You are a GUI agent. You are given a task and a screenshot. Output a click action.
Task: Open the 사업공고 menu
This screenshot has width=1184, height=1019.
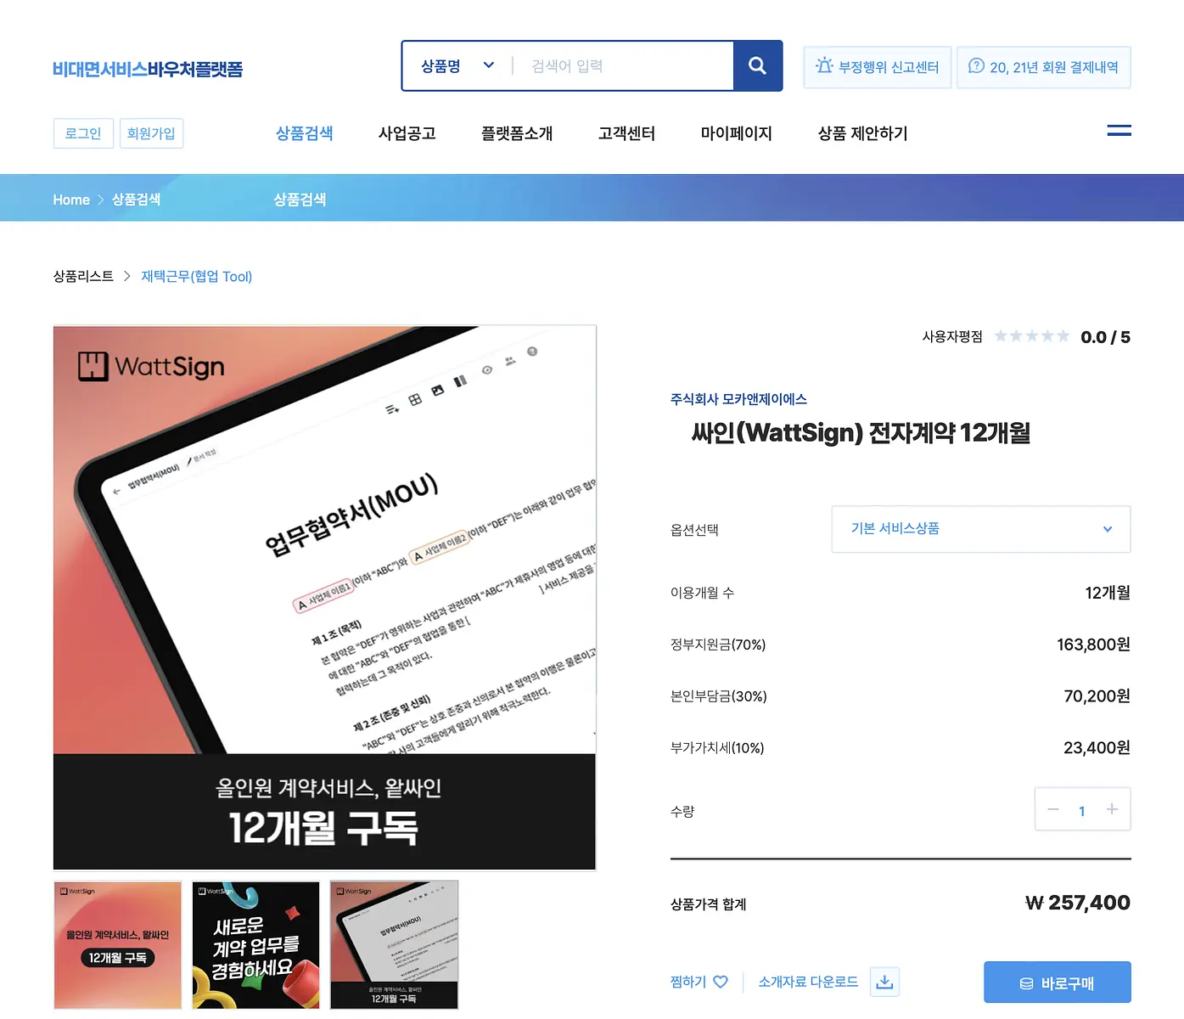click(407, 133)
